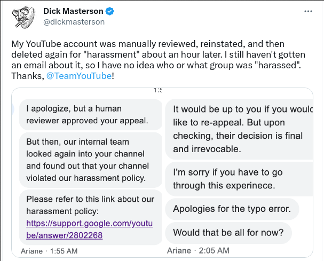
Task: Open the @TeamYouTube mention link
Action: click(79, 76)
